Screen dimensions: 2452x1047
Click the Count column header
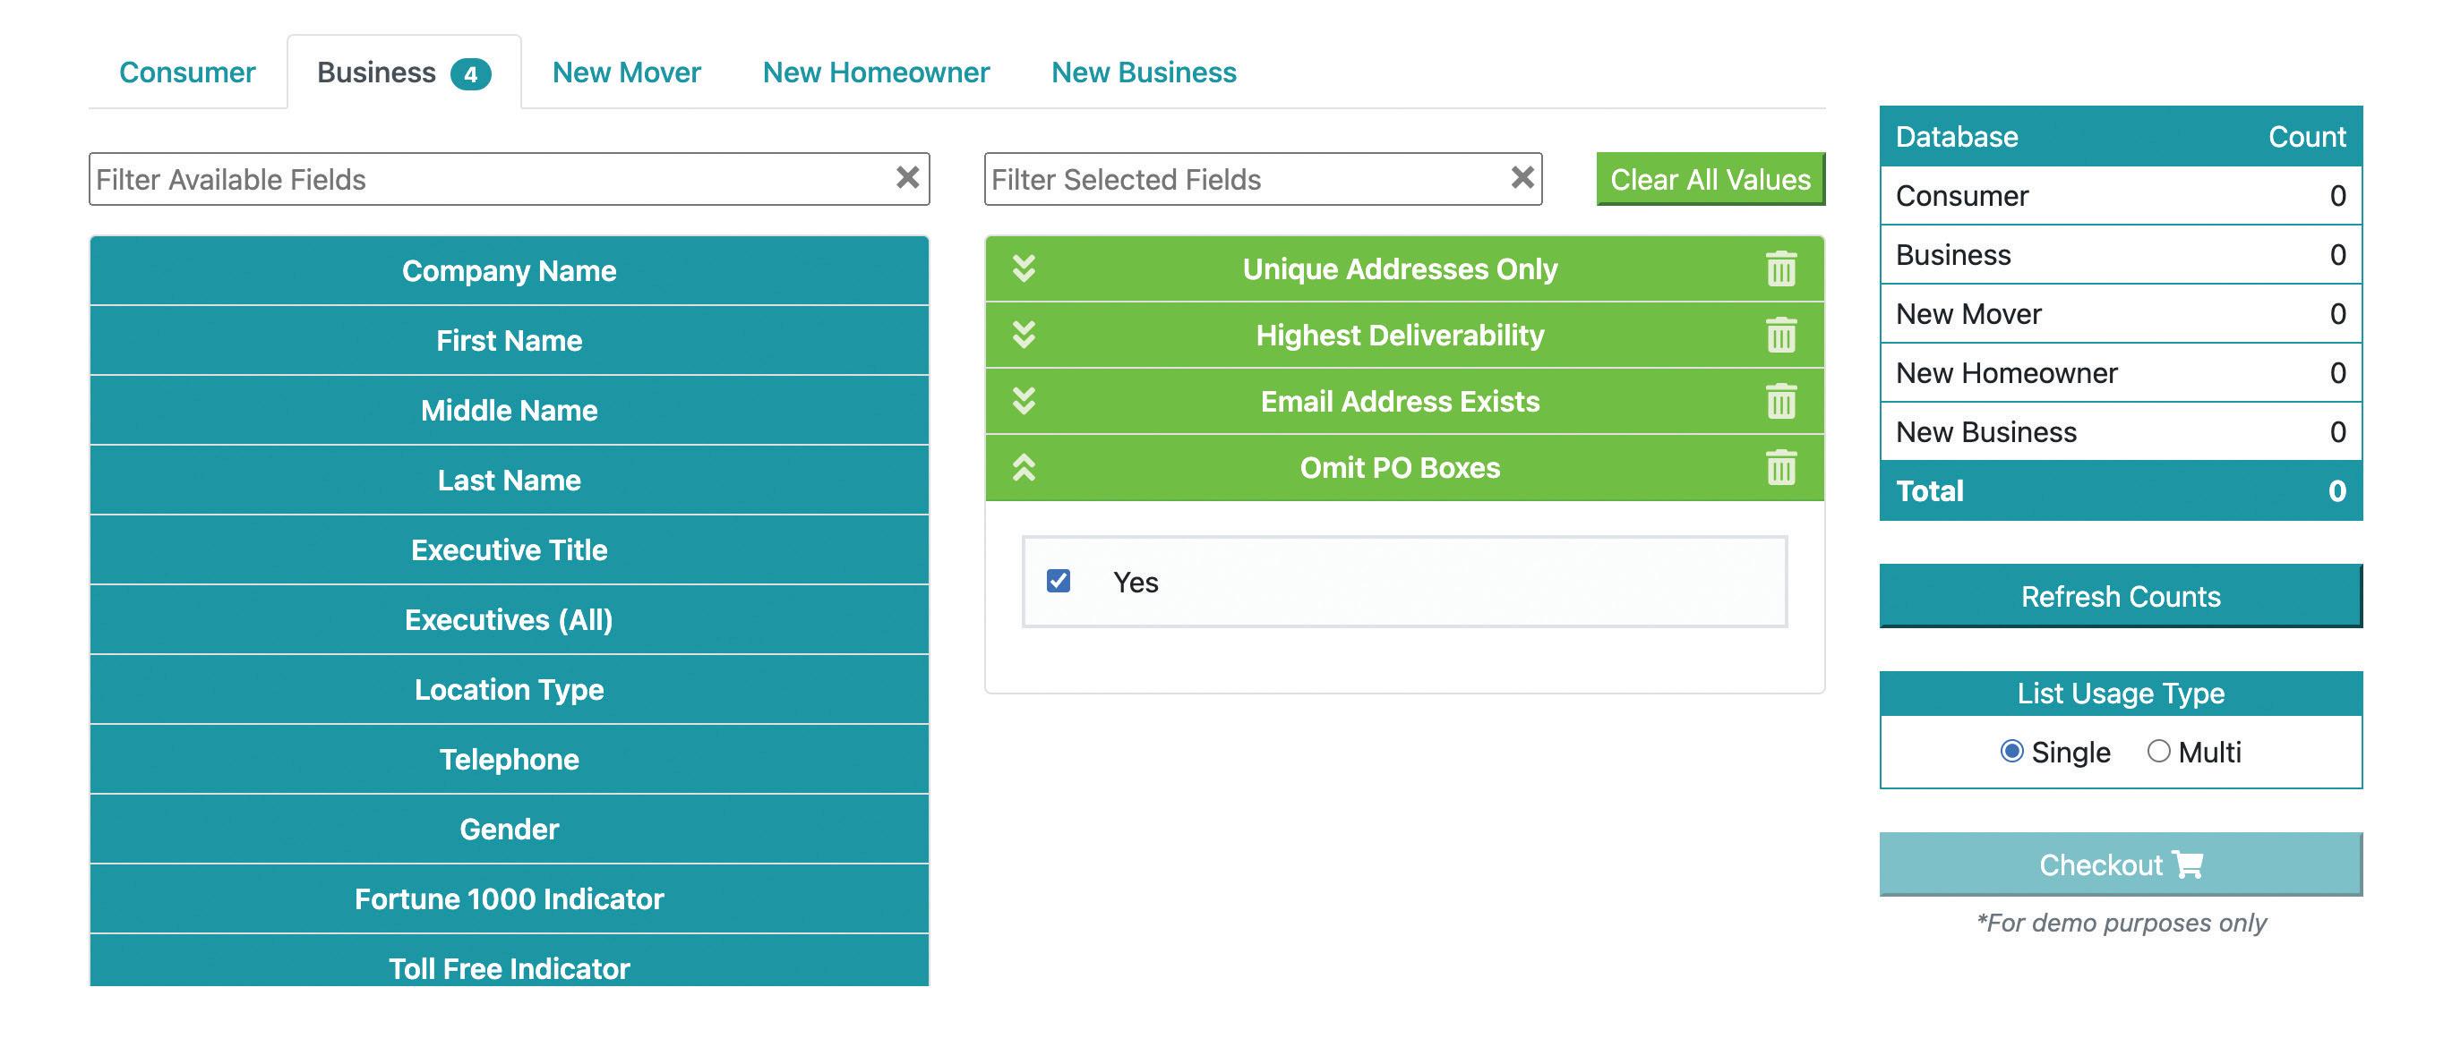[2307, 137]
